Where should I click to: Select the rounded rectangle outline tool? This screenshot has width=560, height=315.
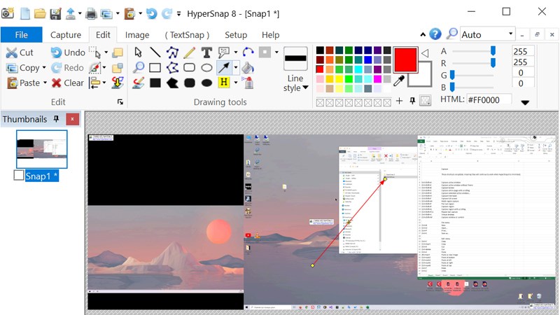pos(189,67)
